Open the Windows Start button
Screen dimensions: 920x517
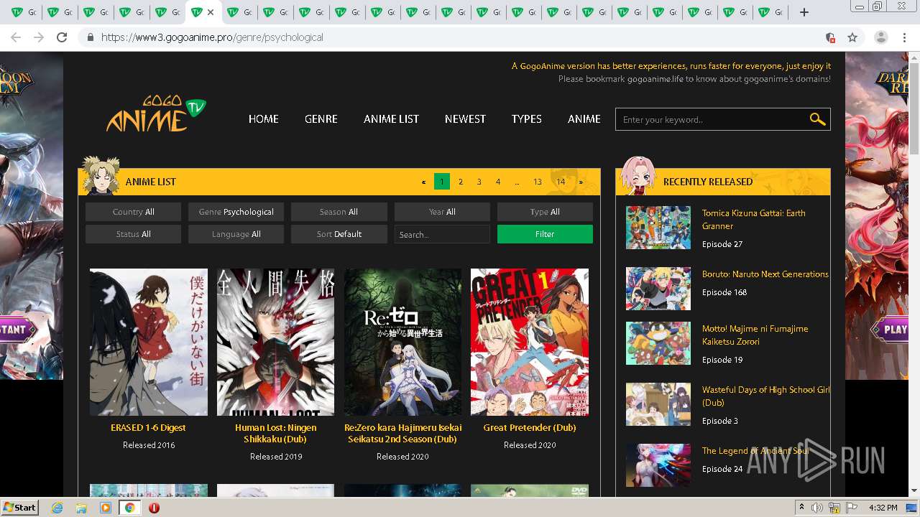tap(19, 508)
